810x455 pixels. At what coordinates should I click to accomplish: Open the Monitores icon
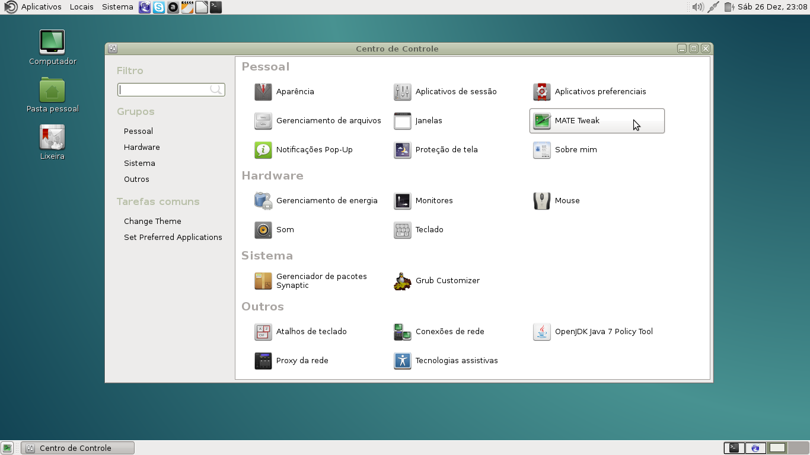pos(403,201)
